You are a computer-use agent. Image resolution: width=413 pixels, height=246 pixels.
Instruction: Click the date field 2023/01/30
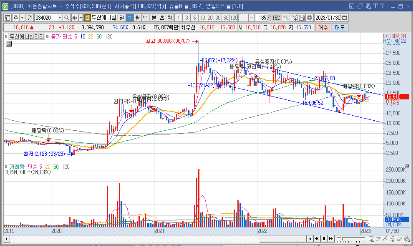(x=327, y=18)
